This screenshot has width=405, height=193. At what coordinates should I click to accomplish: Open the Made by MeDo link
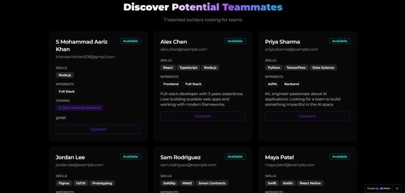point(379,188)
